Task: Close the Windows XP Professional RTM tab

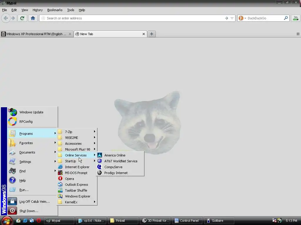Action: [70, 34]
